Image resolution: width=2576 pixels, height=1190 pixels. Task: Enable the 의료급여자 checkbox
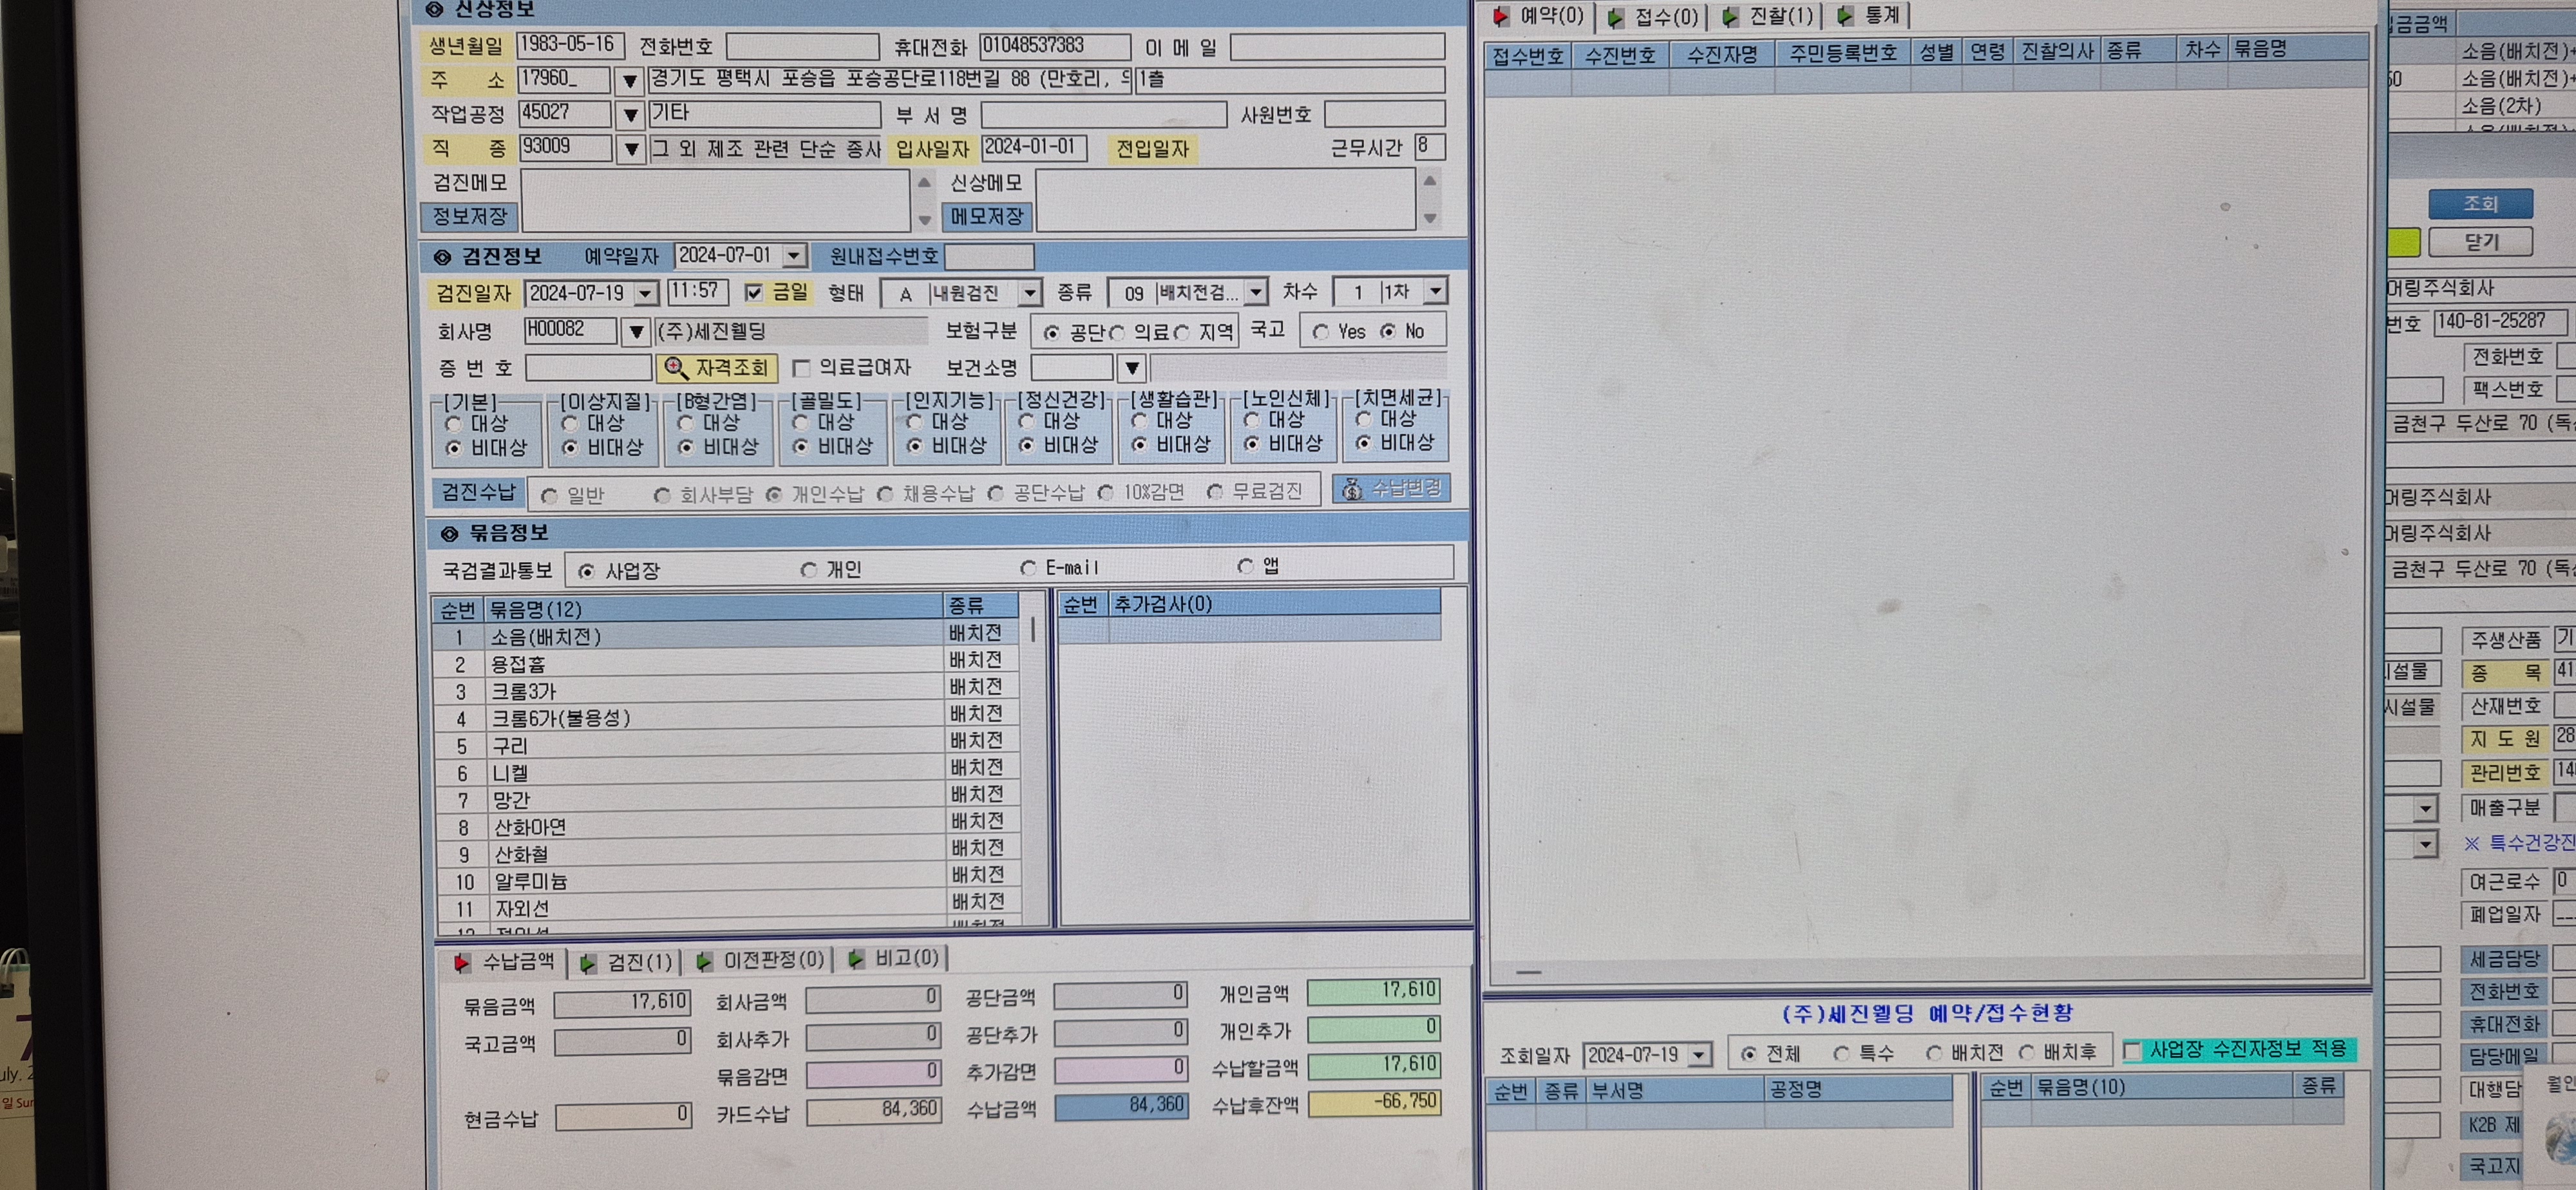[x=801, y=369]
